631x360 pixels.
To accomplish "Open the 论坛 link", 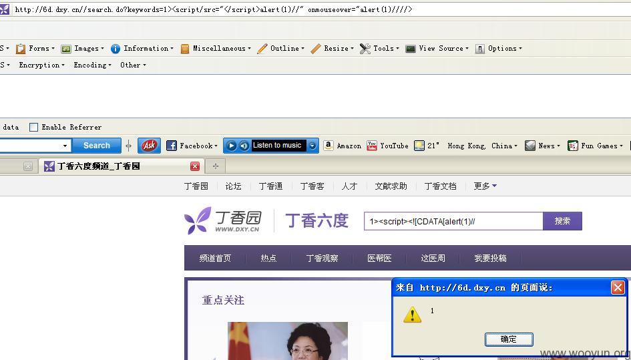I will [234, 186].
